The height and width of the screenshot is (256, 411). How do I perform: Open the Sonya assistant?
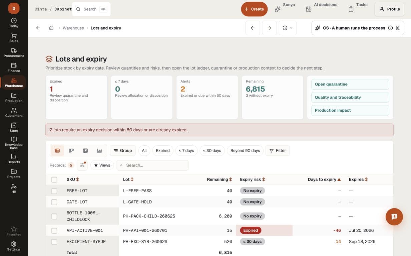click(x=285, y=7)
